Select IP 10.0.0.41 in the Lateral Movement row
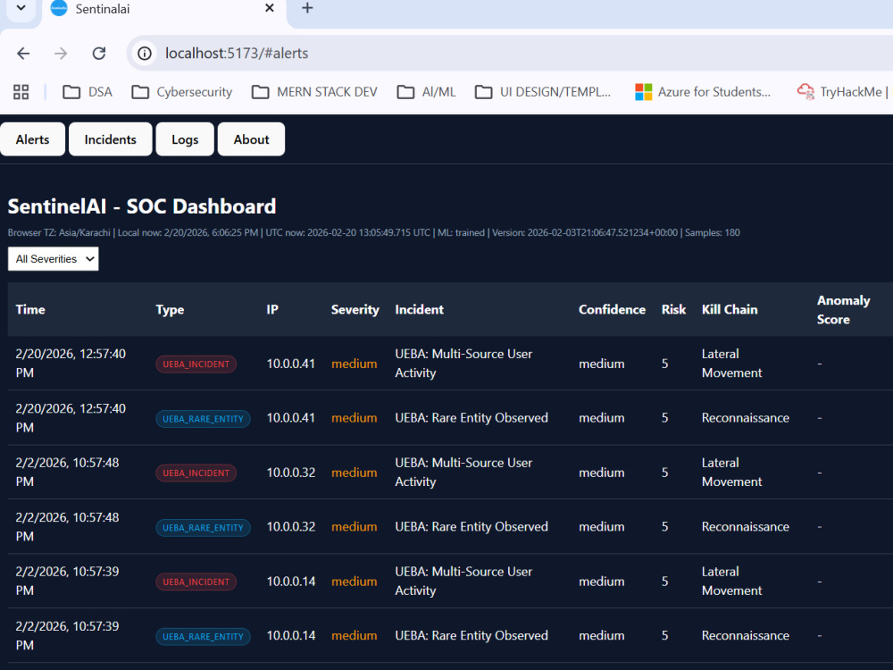893x670 pixels. pyautogui.click(x=290, y=364)
